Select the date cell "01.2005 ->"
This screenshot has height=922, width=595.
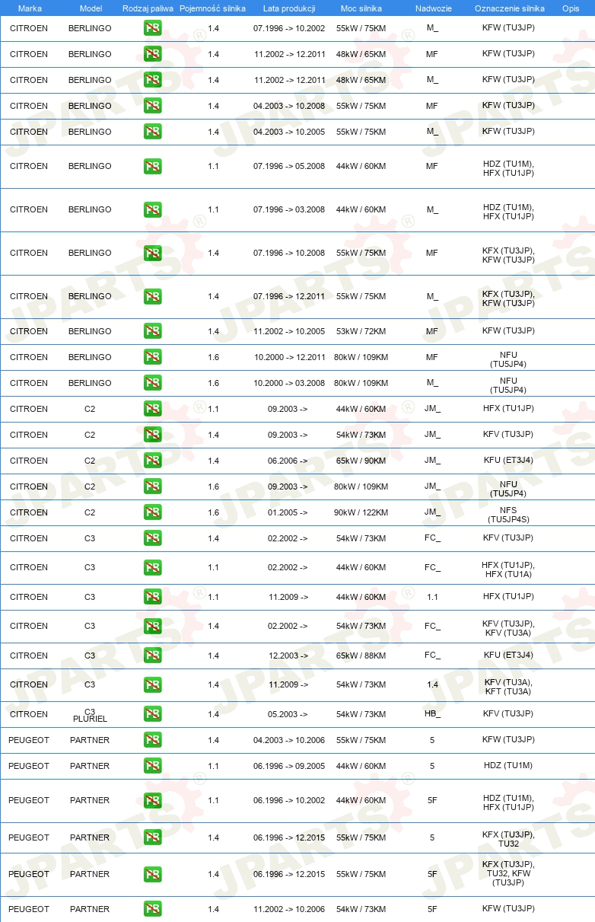(x=288, y=512)
